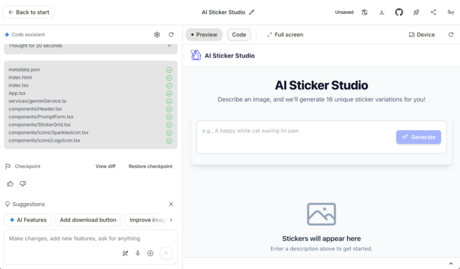Click services/geminiService.ts file entry
The width and height of the screenshot is (460, 269).
coord(37,101)
